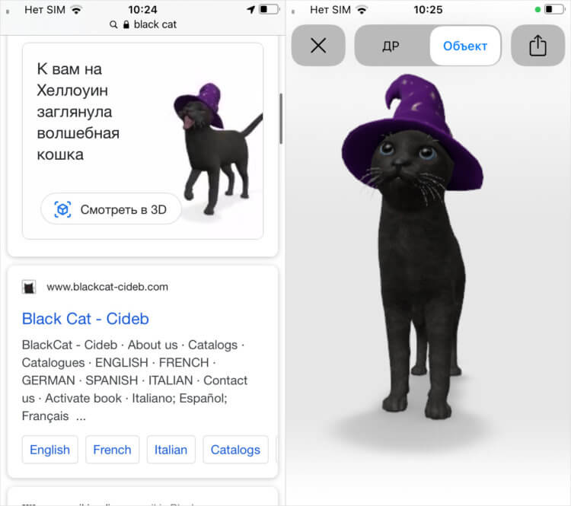The width and height of the screenshot is (571, 506).
Task: Open the Italian sitelink chip
Action: 171,450
